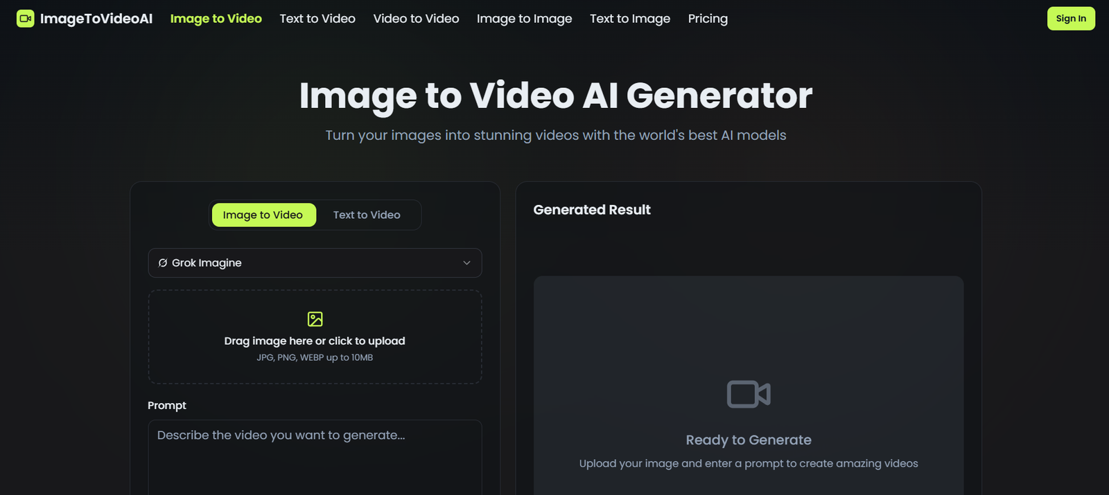Viewport: 1109px width, 495px height.
Task: Open Image to Video in the top navigation
Action: 216,19
